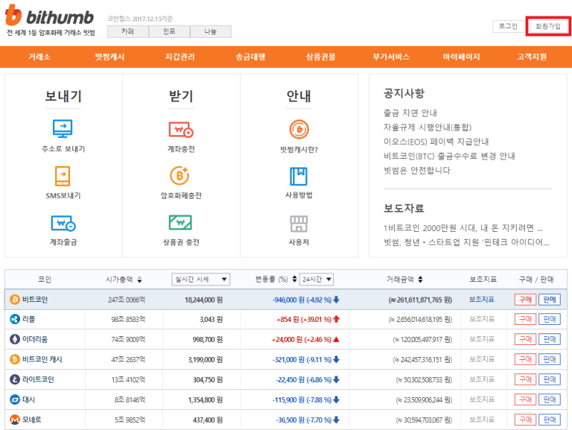This screenshot has width=572, height=430.
Task: Open the SMS보내기 phone icon
Action: click(x=63, y=176)
